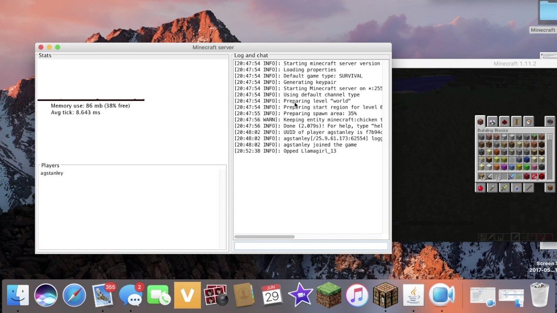557x313 pixels.
Task: Select the Brewing potion tab
Action: point(517,188)
